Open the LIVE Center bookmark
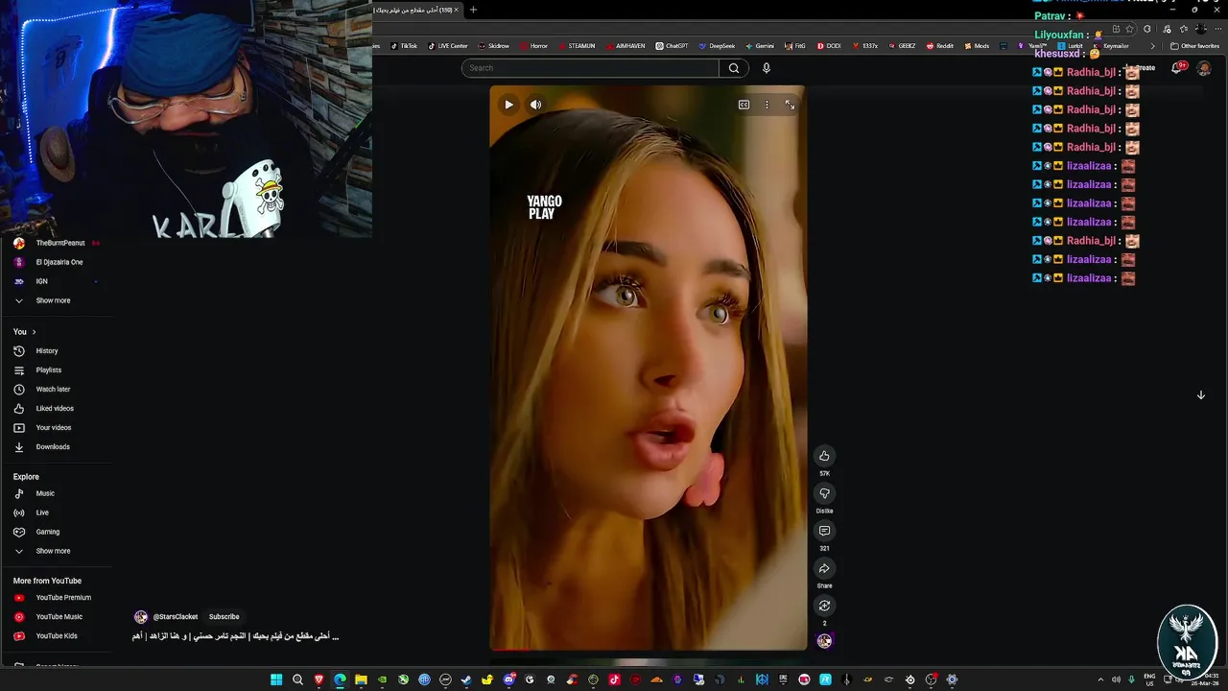Image resolution: width=1228 pixels, height=691 pixels. pos(448,46)
